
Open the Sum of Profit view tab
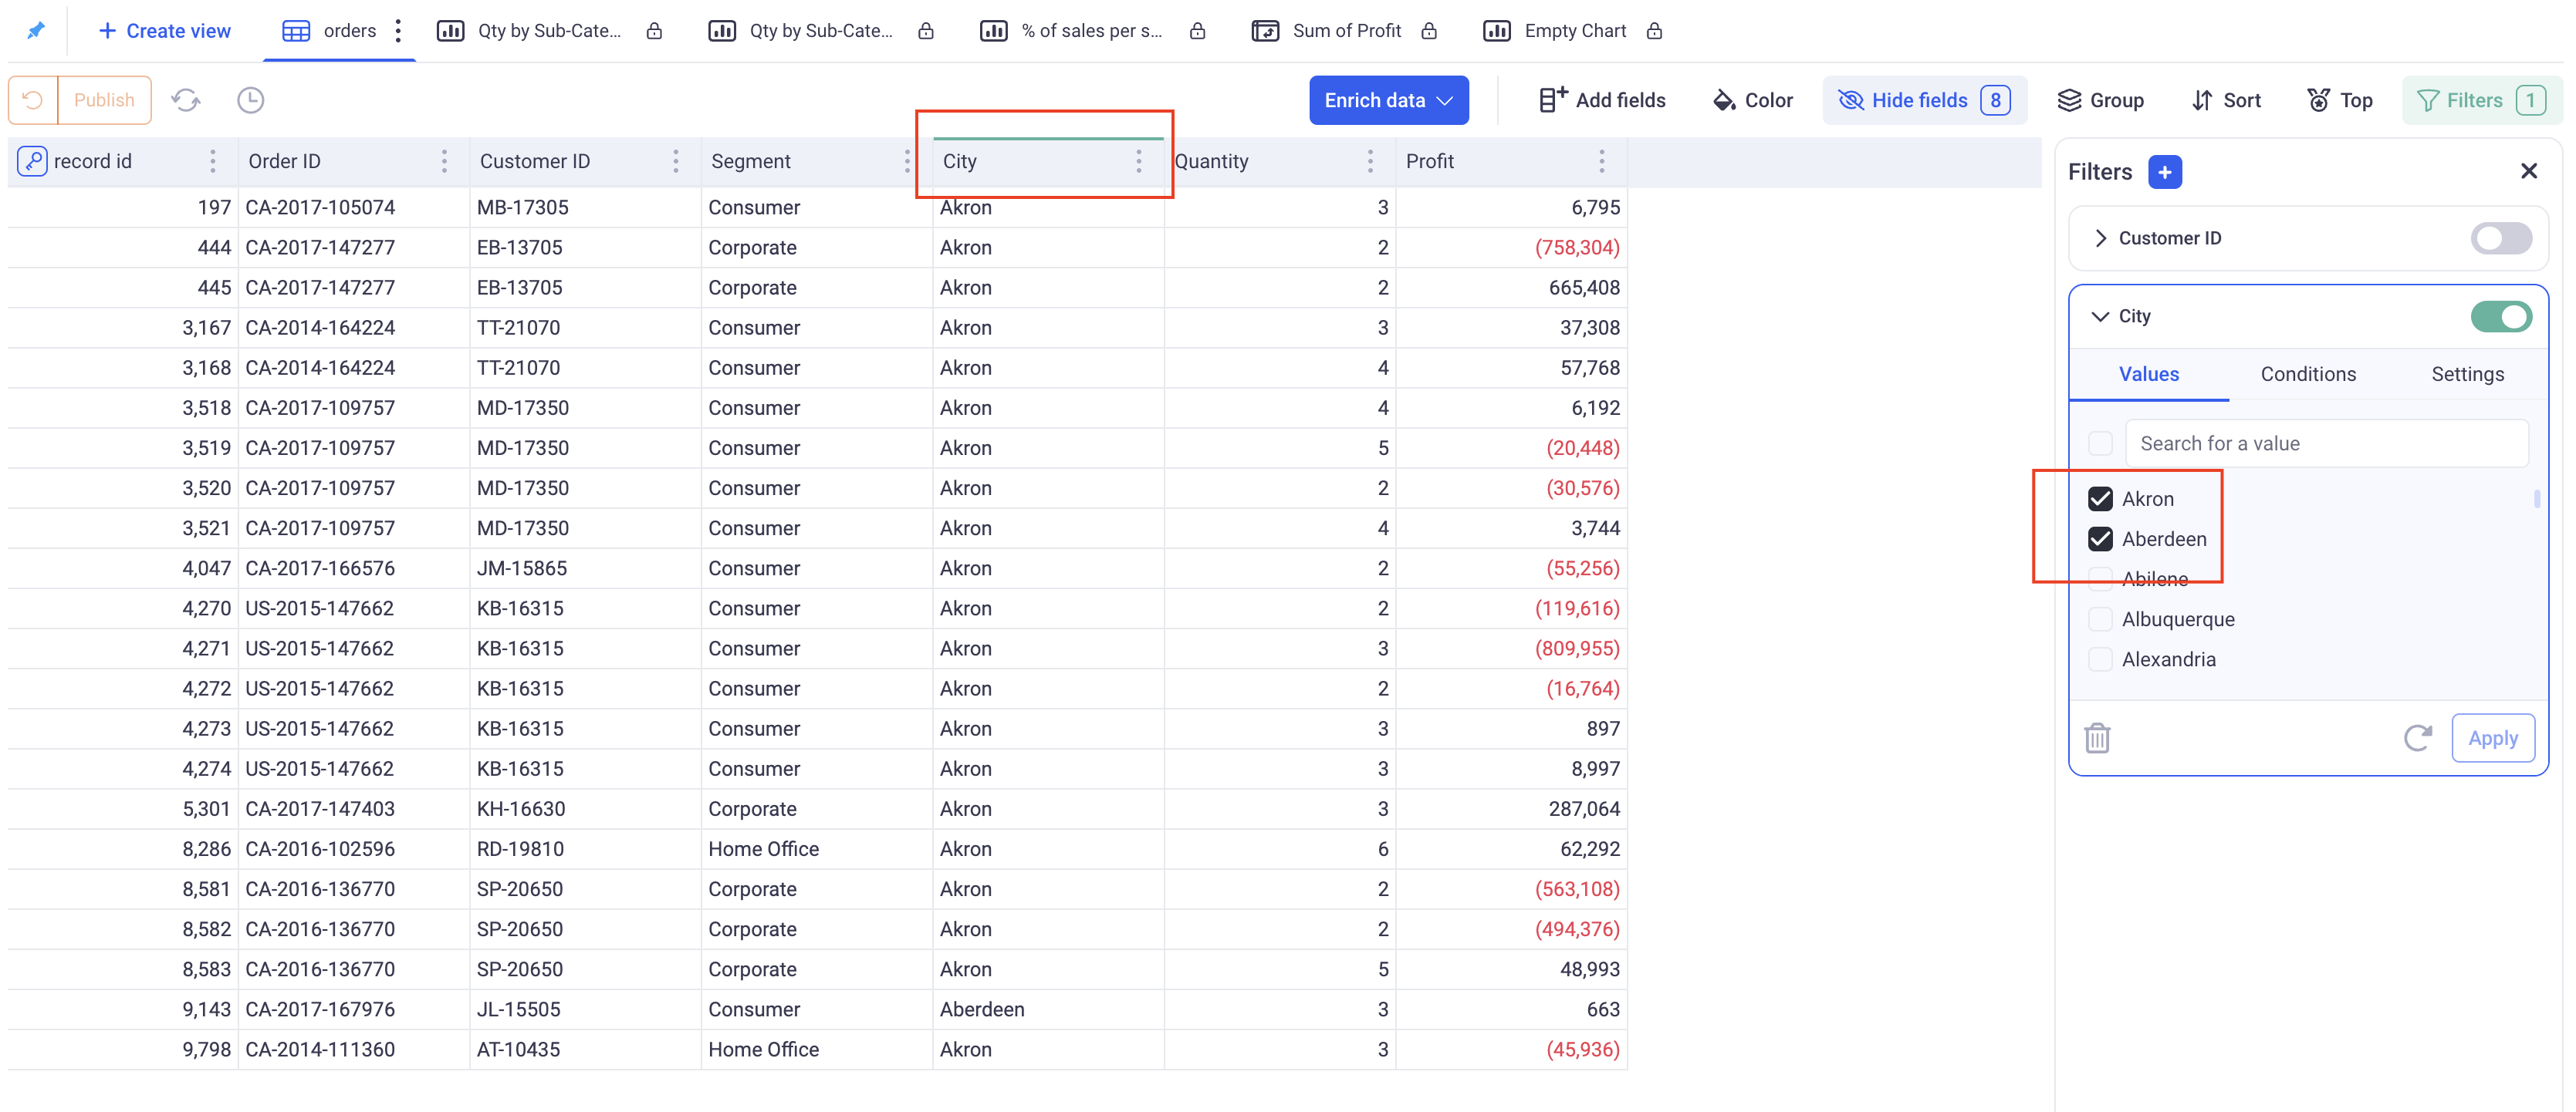point(1345,31)
